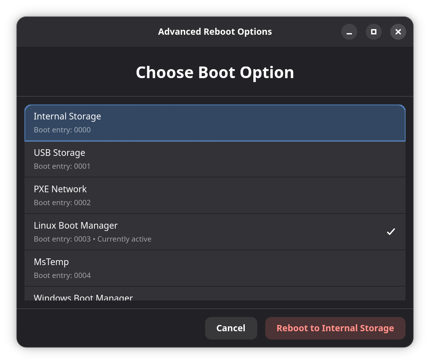Pick the PXE Network boot entry
The height and width of the screenshot is (364, 430).
[x=215, y=196]
